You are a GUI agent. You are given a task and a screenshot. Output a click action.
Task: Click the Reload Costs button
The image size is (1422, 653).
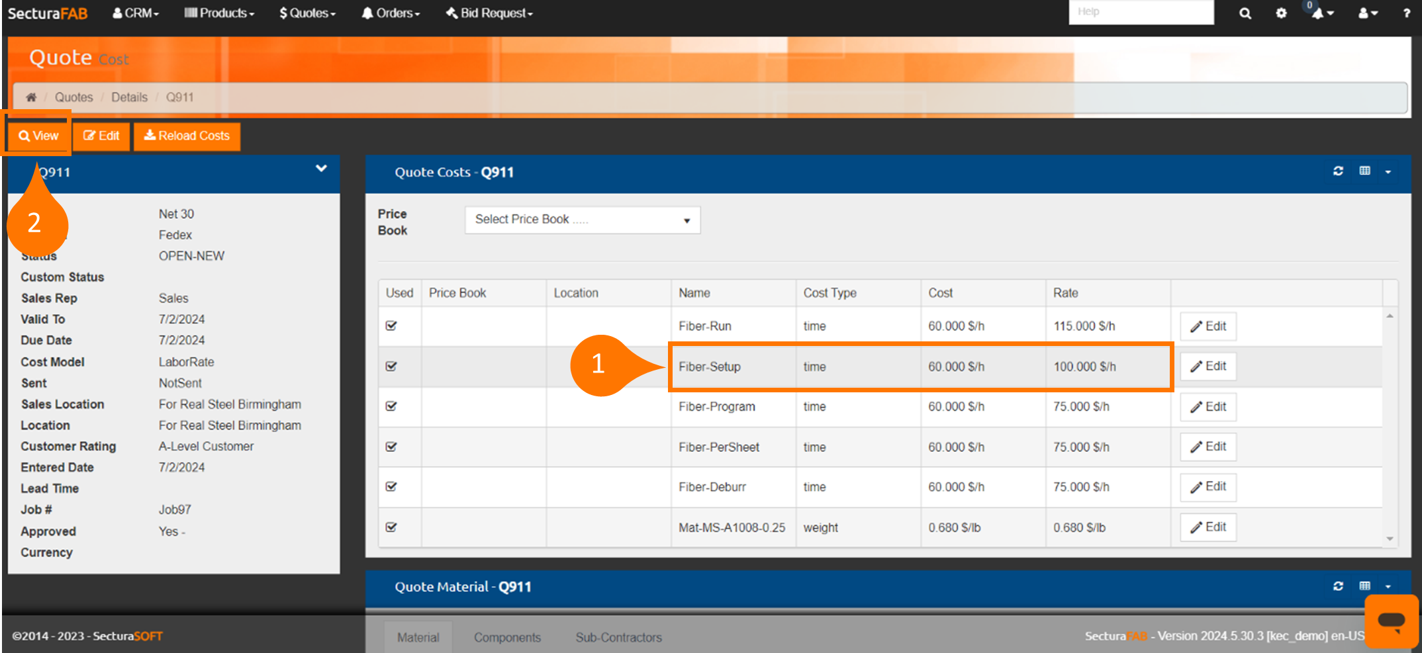(x=187, y=136)
